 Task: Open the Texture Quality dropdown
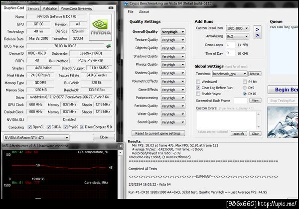173,40
